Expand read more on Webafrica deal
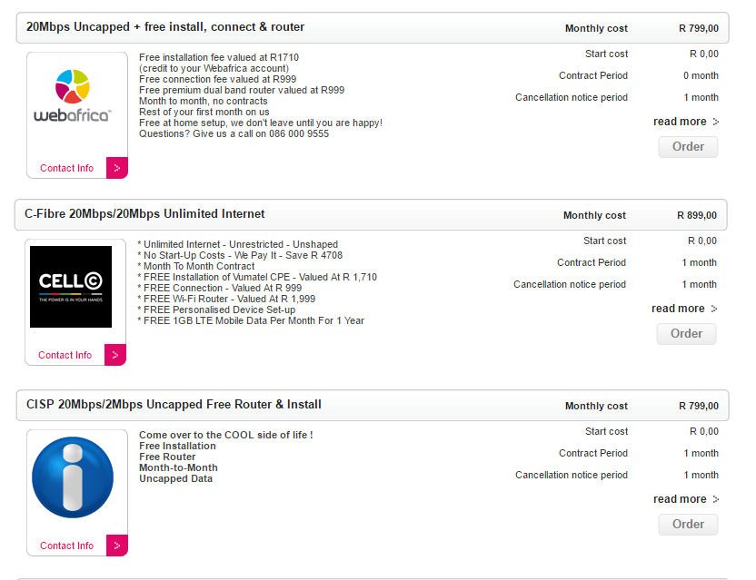Screen dimensions: 756x580 coord(680,122)
